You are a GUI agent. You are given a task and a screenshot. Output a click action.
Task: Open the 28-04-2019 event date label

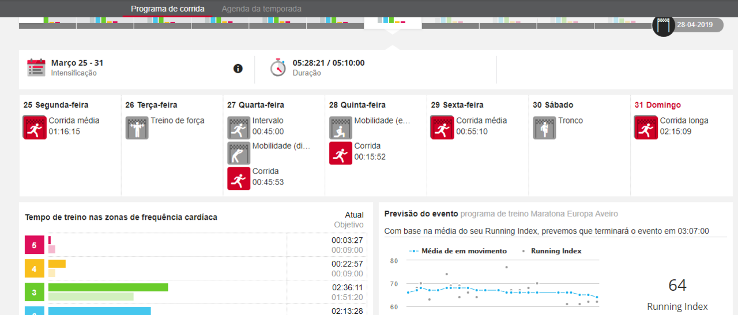click(694, 25)
